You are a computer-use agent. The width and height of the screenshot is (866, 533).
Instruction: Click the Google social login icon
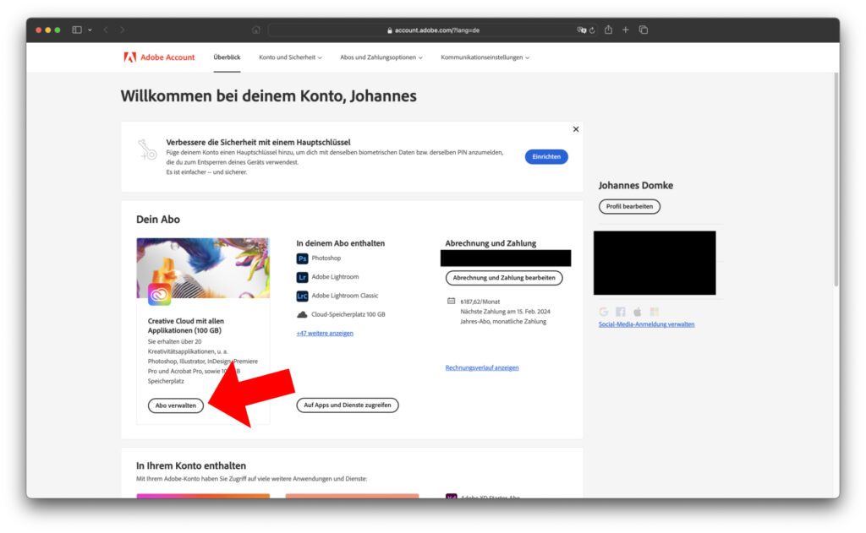[x=604, y=312]
